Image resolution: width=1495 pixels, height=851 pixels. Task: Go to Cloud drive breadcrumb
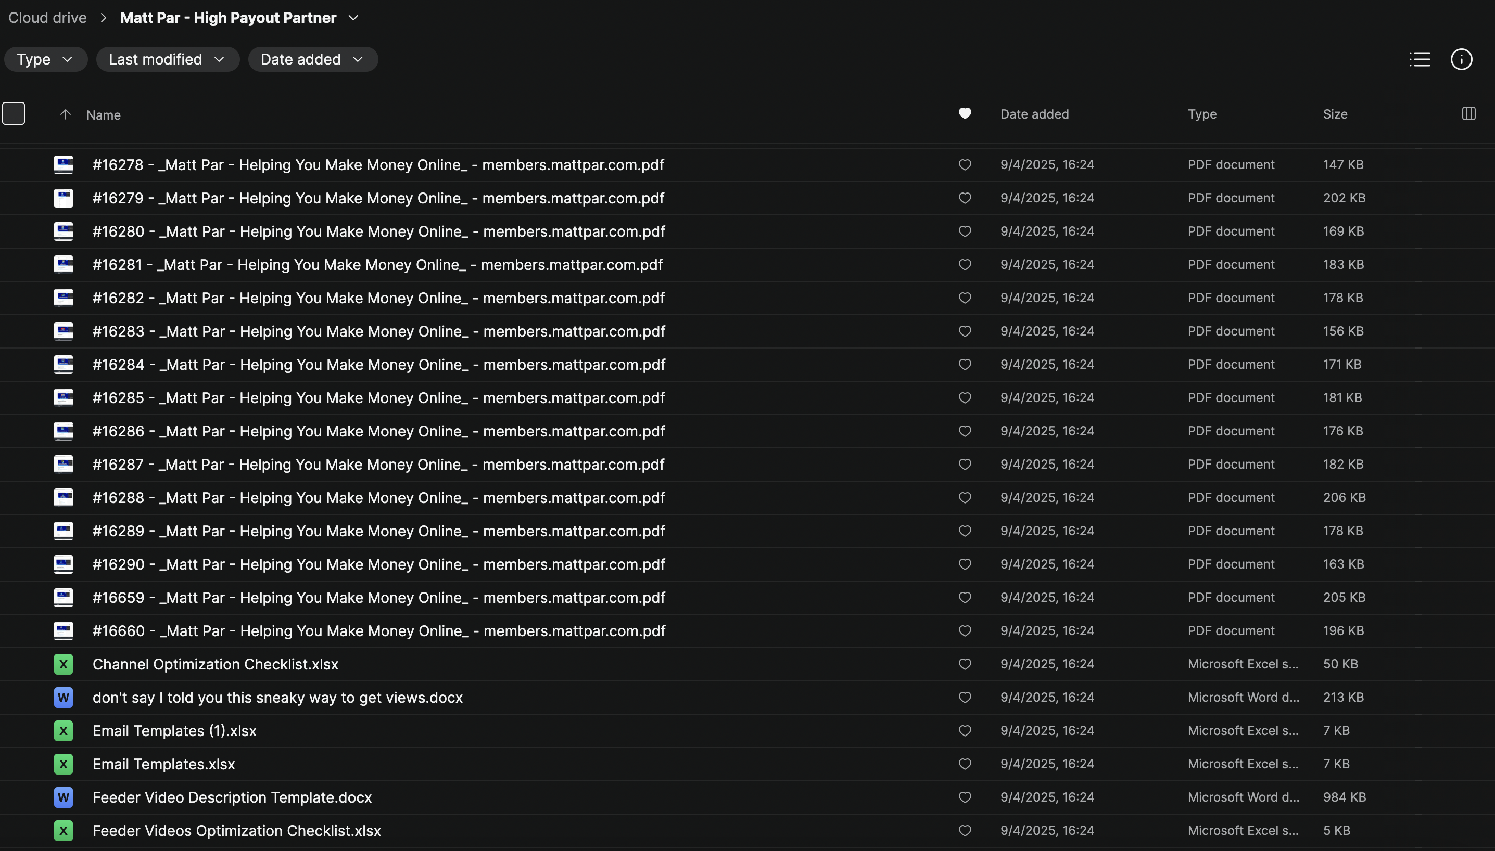pyautogui.click(x=47, y=18)
